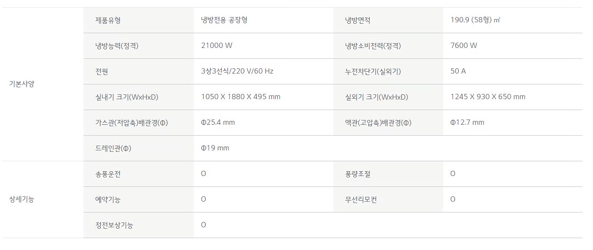
Task: Click the 드레인관(Φ) label
Action: coord(113,148)
